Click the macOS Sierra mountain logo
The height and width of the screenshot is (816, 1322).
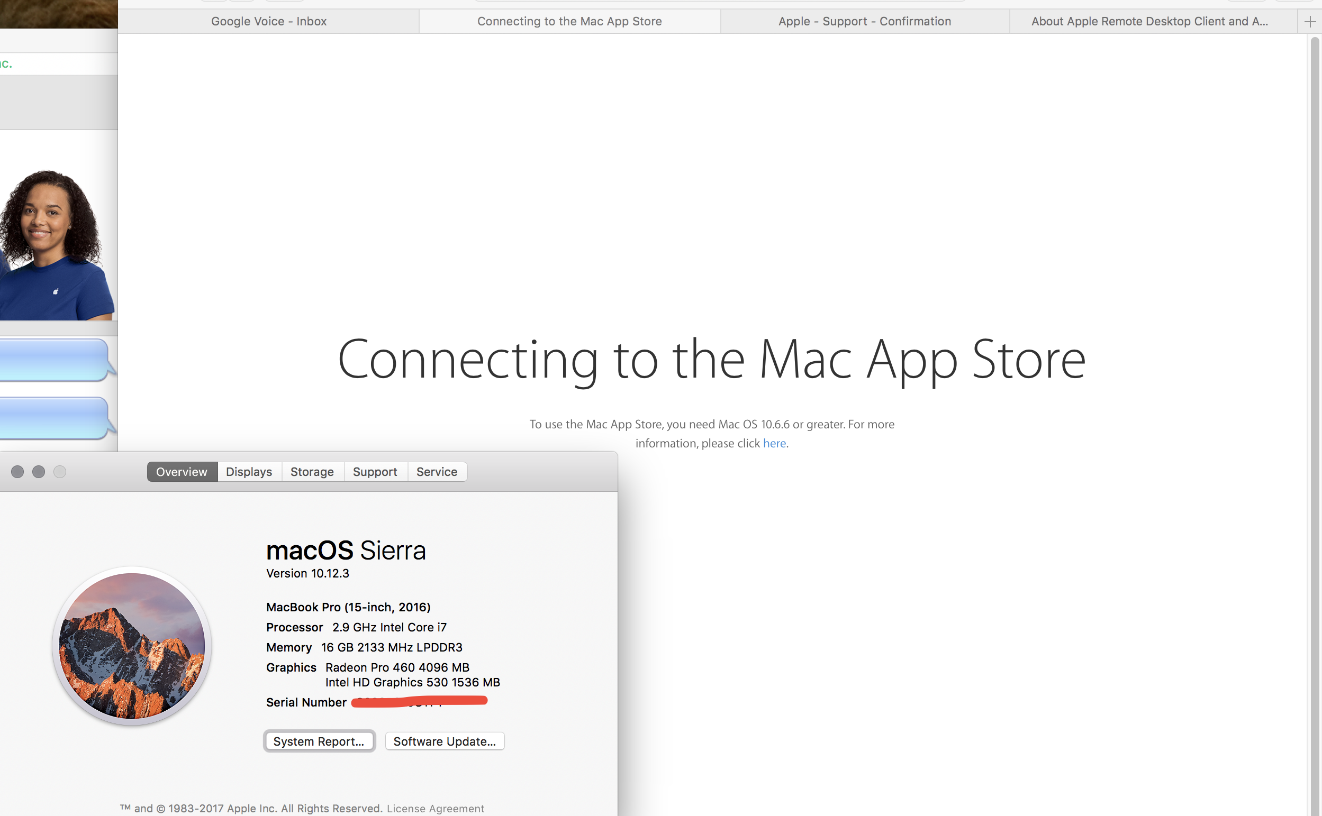pos(132,646)
